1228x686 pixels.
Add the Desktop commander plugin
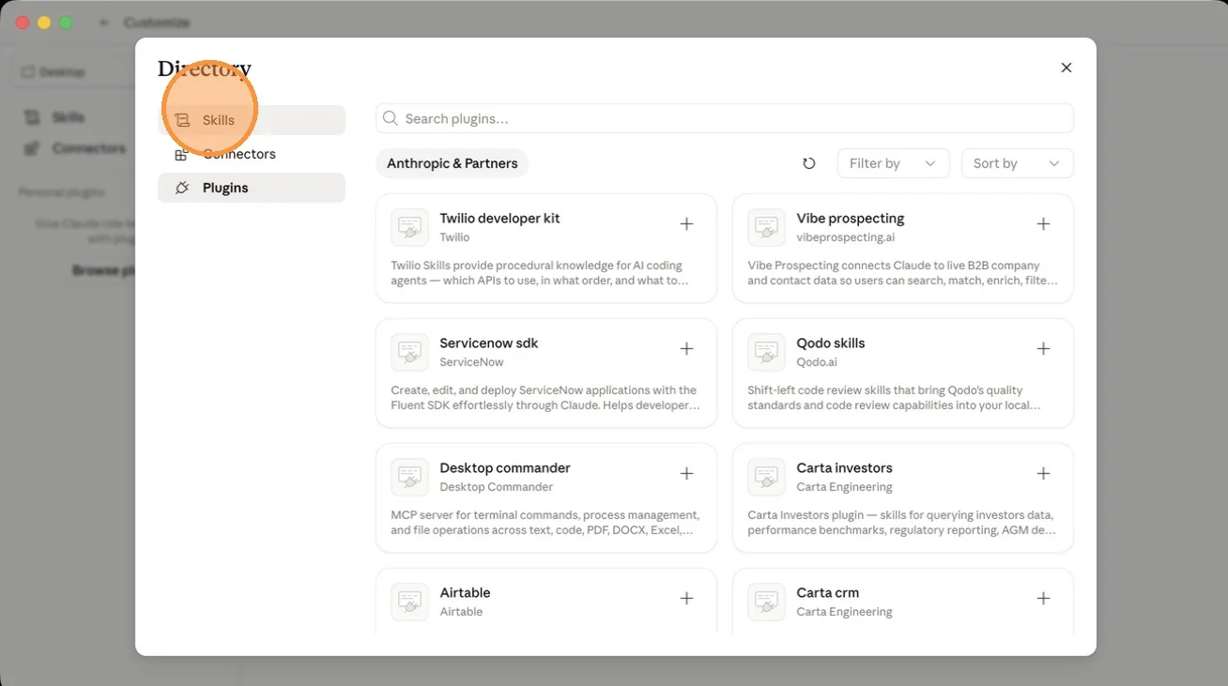[686, 474]
